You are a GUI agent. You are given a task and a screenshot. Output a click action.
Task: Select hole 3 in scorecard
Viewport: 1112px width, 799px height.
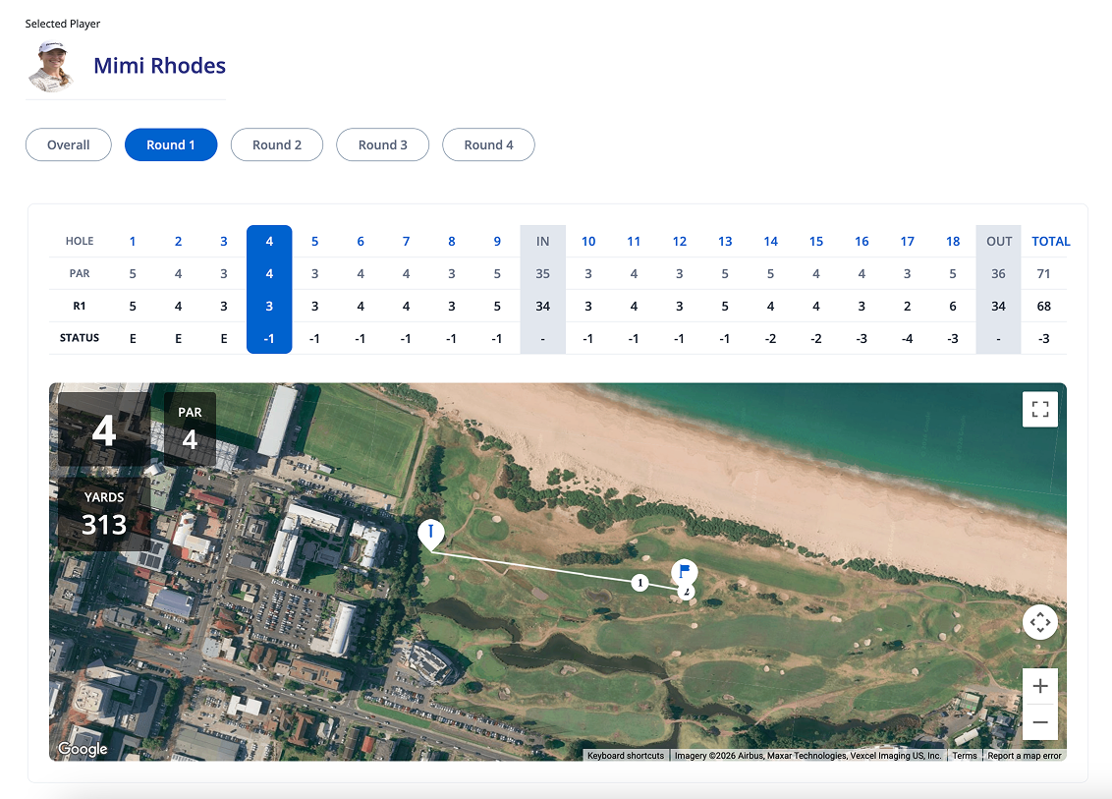tap(223, 241)
